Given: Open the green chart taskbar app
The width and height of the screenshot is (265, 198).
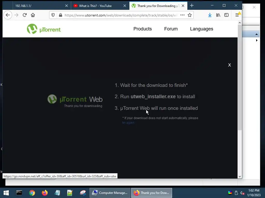Looking at the screenshot, I should coord(70,193).
